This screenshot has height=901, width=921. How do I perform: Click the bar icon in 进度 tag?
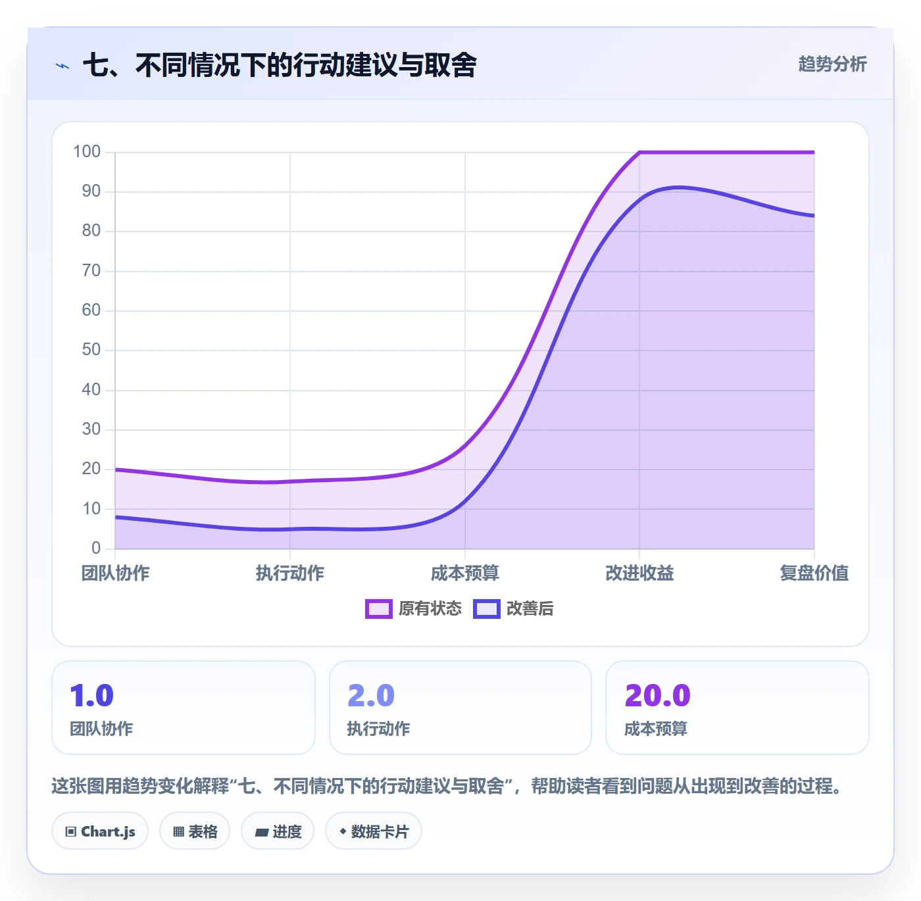(262, 833)
